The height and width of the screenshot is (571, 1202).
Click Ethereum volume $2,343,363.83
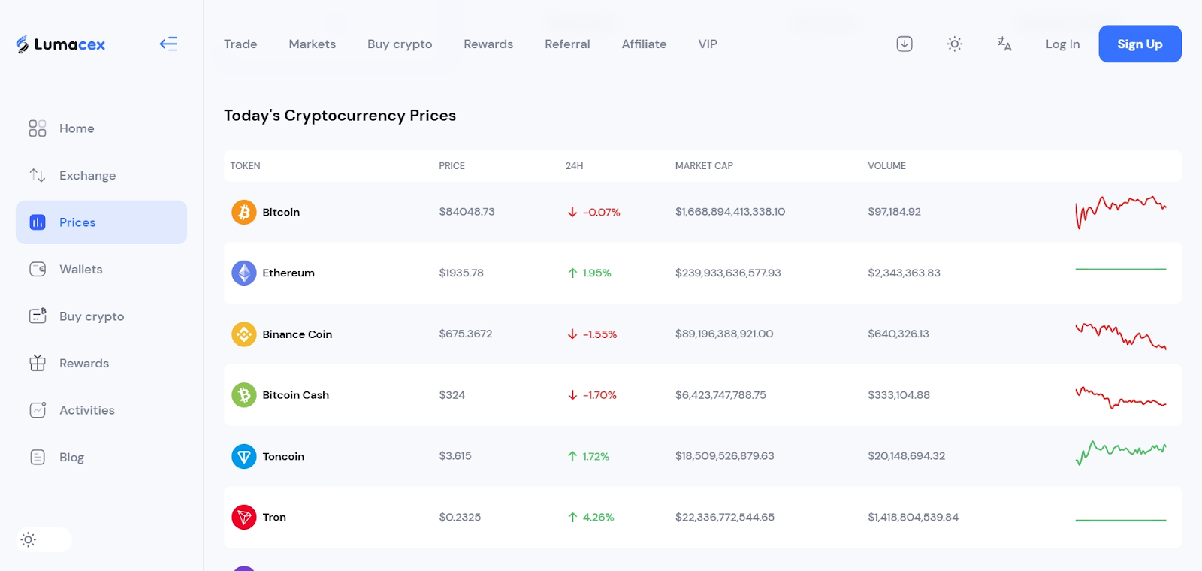tap(904, 273)
